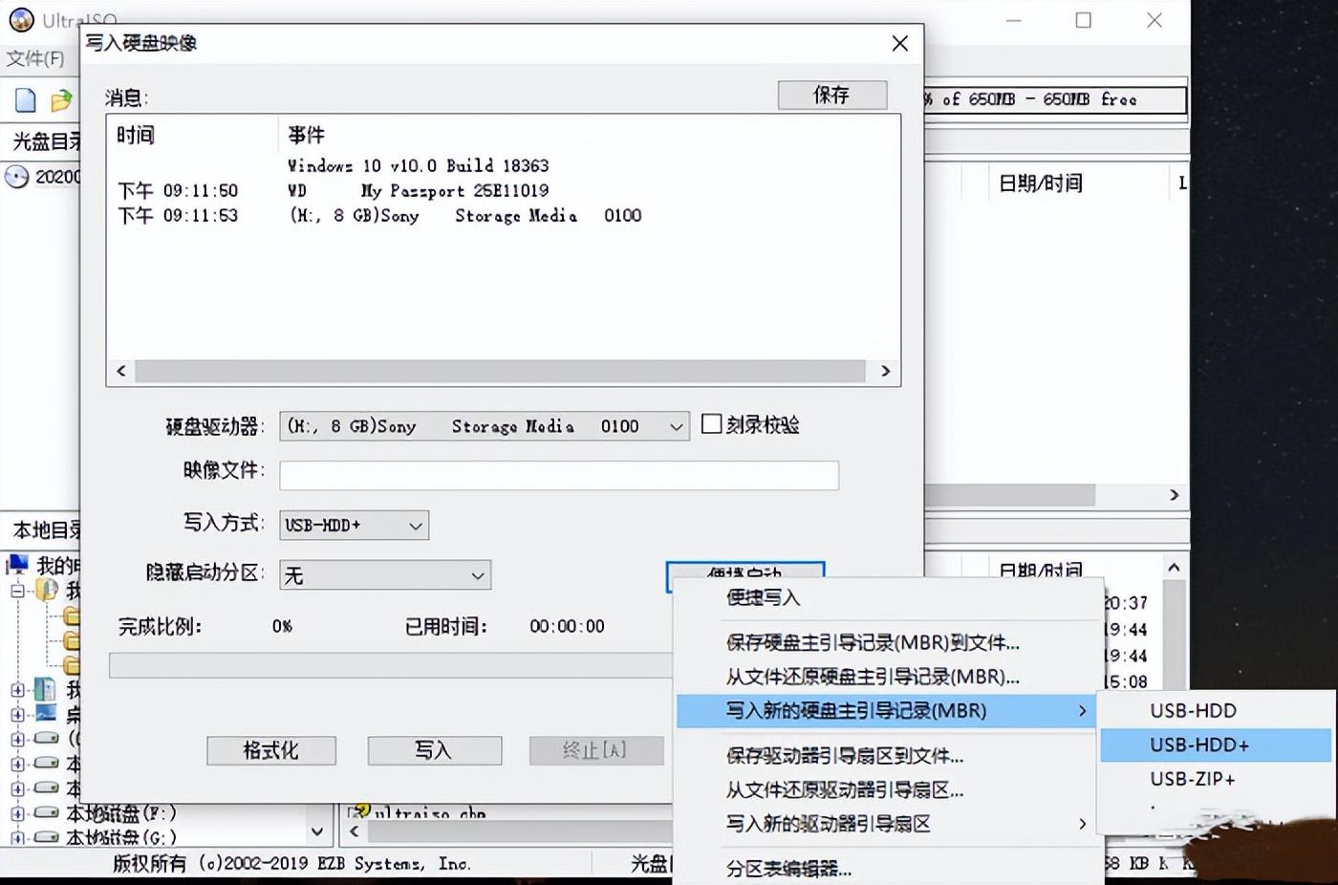Click the UltraISO application logo icon
The height and width of the screenshot is (885, 1338).
pyautogui.click(x=21, y=19)
